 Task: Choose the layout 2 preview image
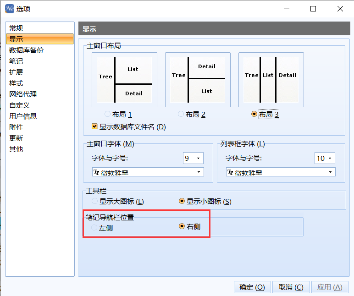(x=198, y=80)
